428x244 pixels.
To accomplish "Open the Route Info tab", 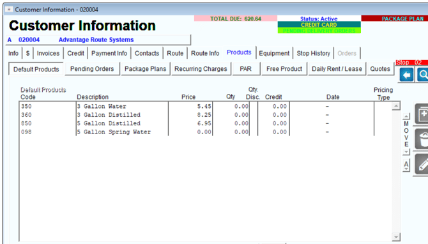I will (x=205, y=53).
